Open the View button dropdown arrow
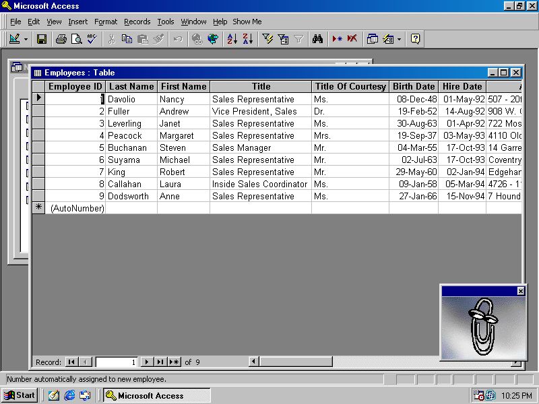Screen dimensions: 539x404 tap(26, 38)
